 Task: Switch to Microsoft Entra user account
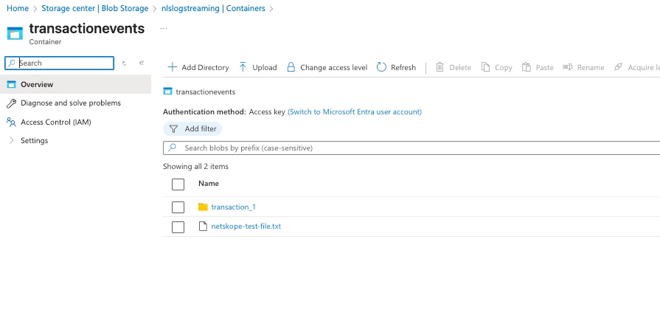coord(355,111)
